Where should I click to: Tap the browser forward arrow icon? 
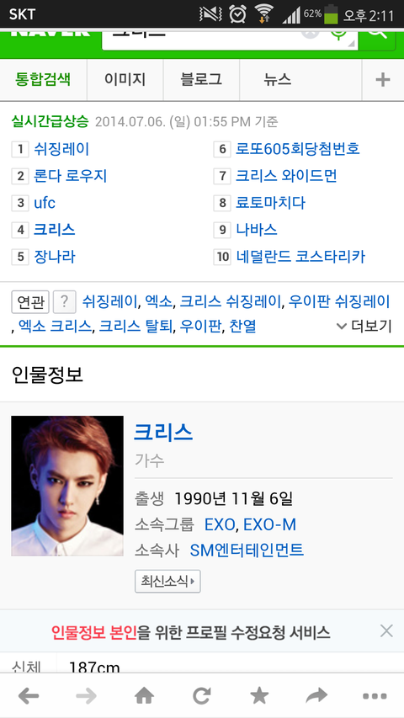[86, 696]
